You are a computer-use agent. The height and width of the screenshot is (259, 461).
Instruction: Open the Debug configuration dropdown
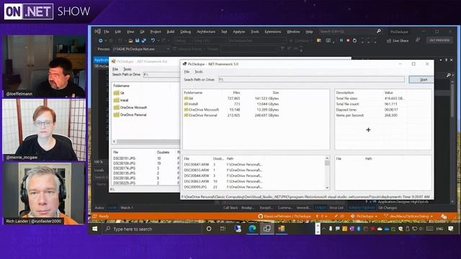click(x=183, y=40)
